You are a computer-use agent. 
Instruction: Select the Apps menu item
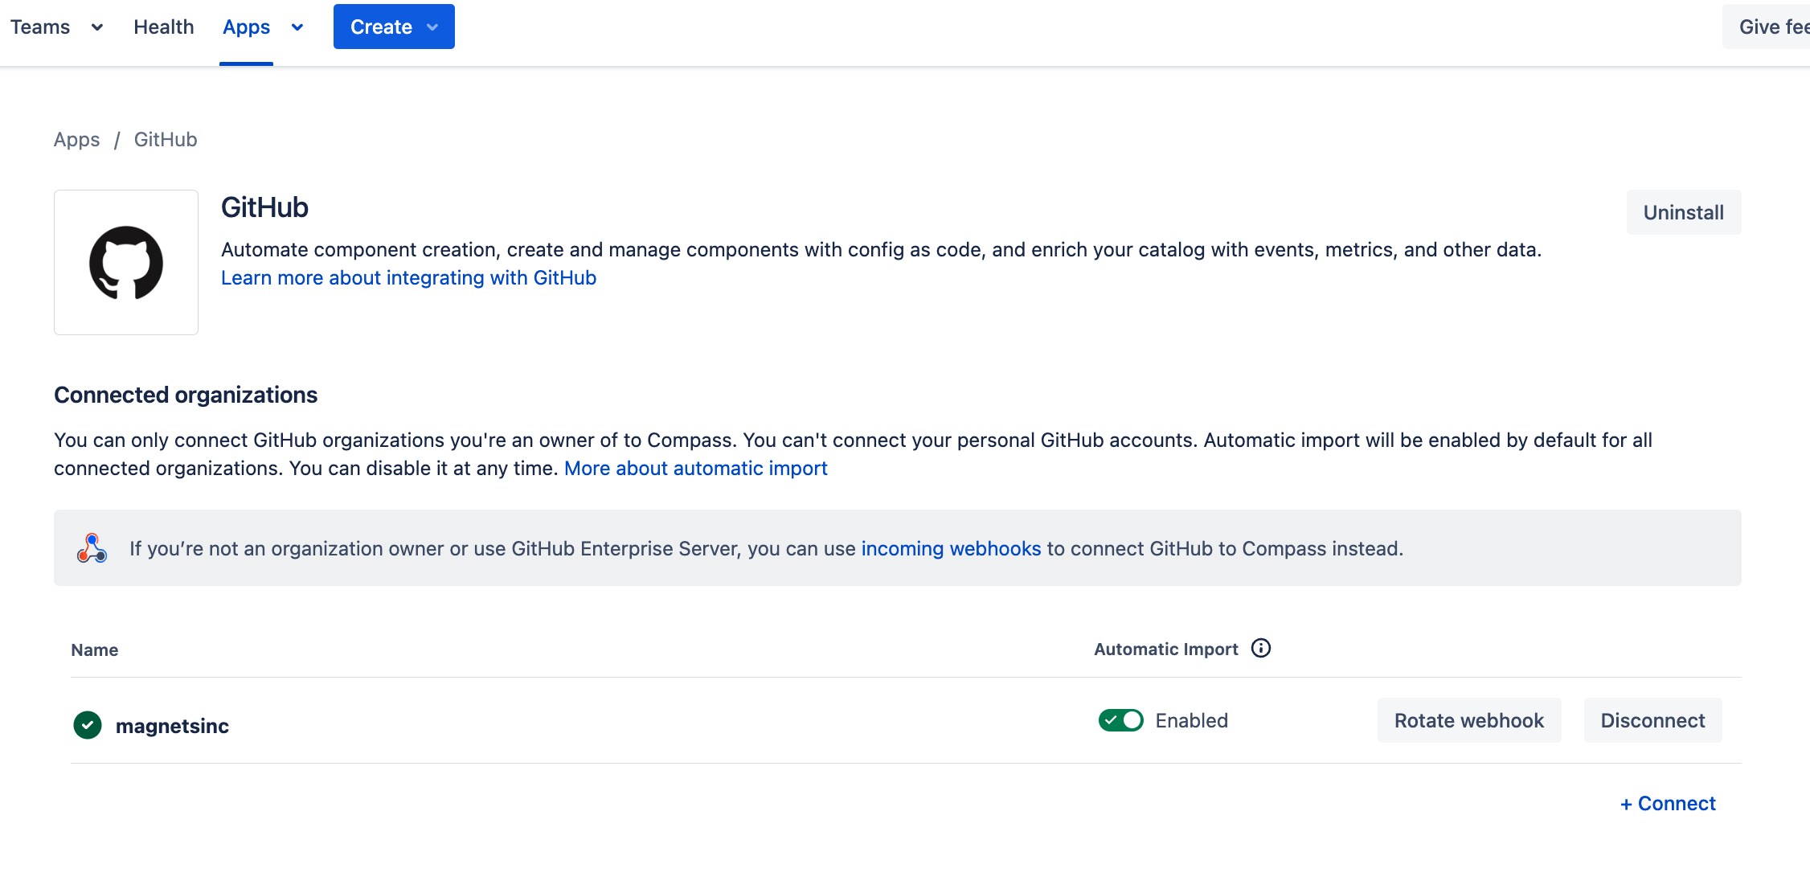[x=245, y=27]
